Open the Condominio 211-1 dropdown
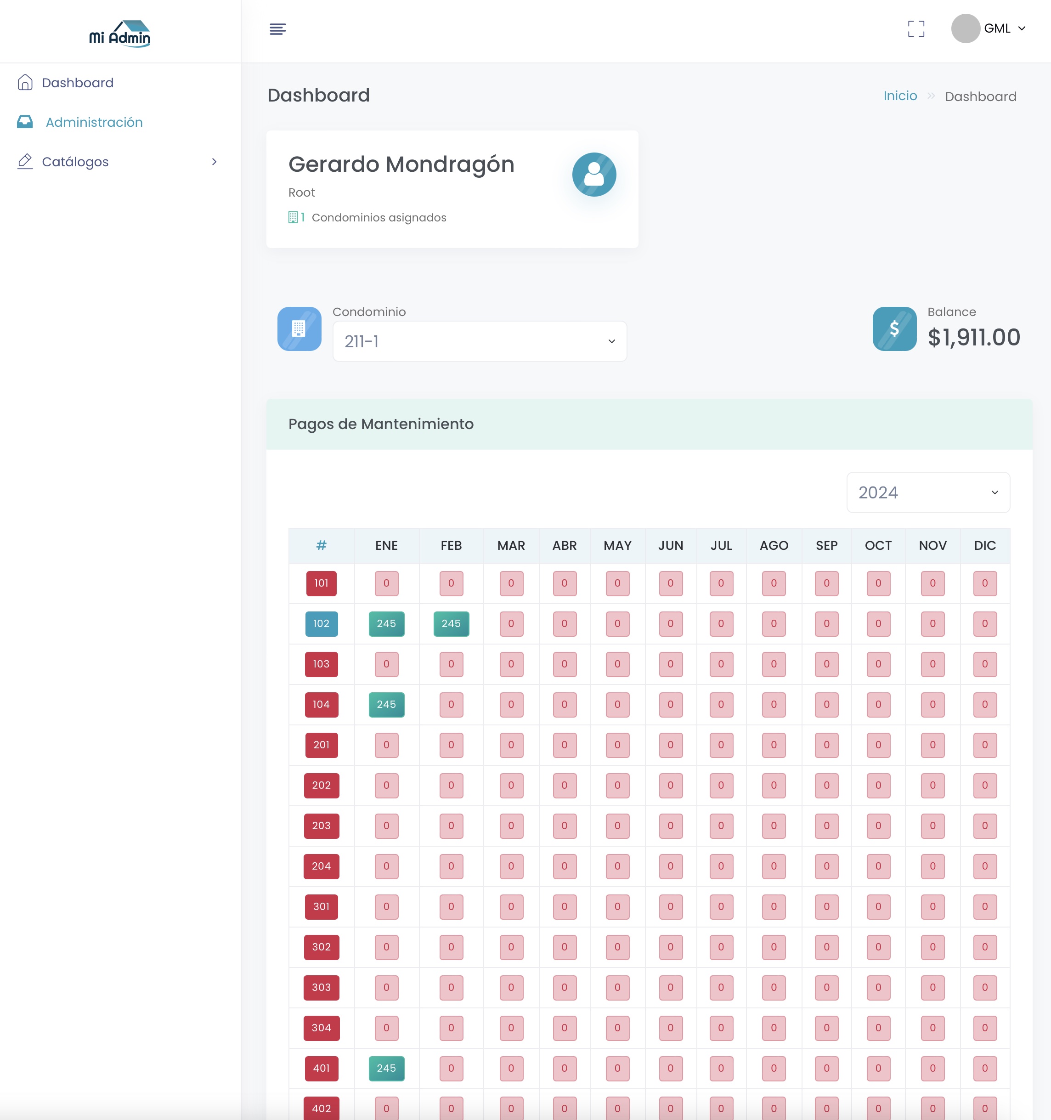Image resolution: width=1051 pixels, height=1120 pixels. click(479, 341)
